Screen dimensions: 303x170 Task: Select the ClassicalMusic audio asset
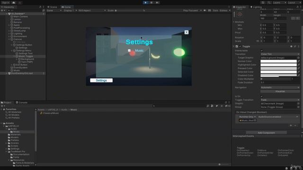click(x=49, y=113)
